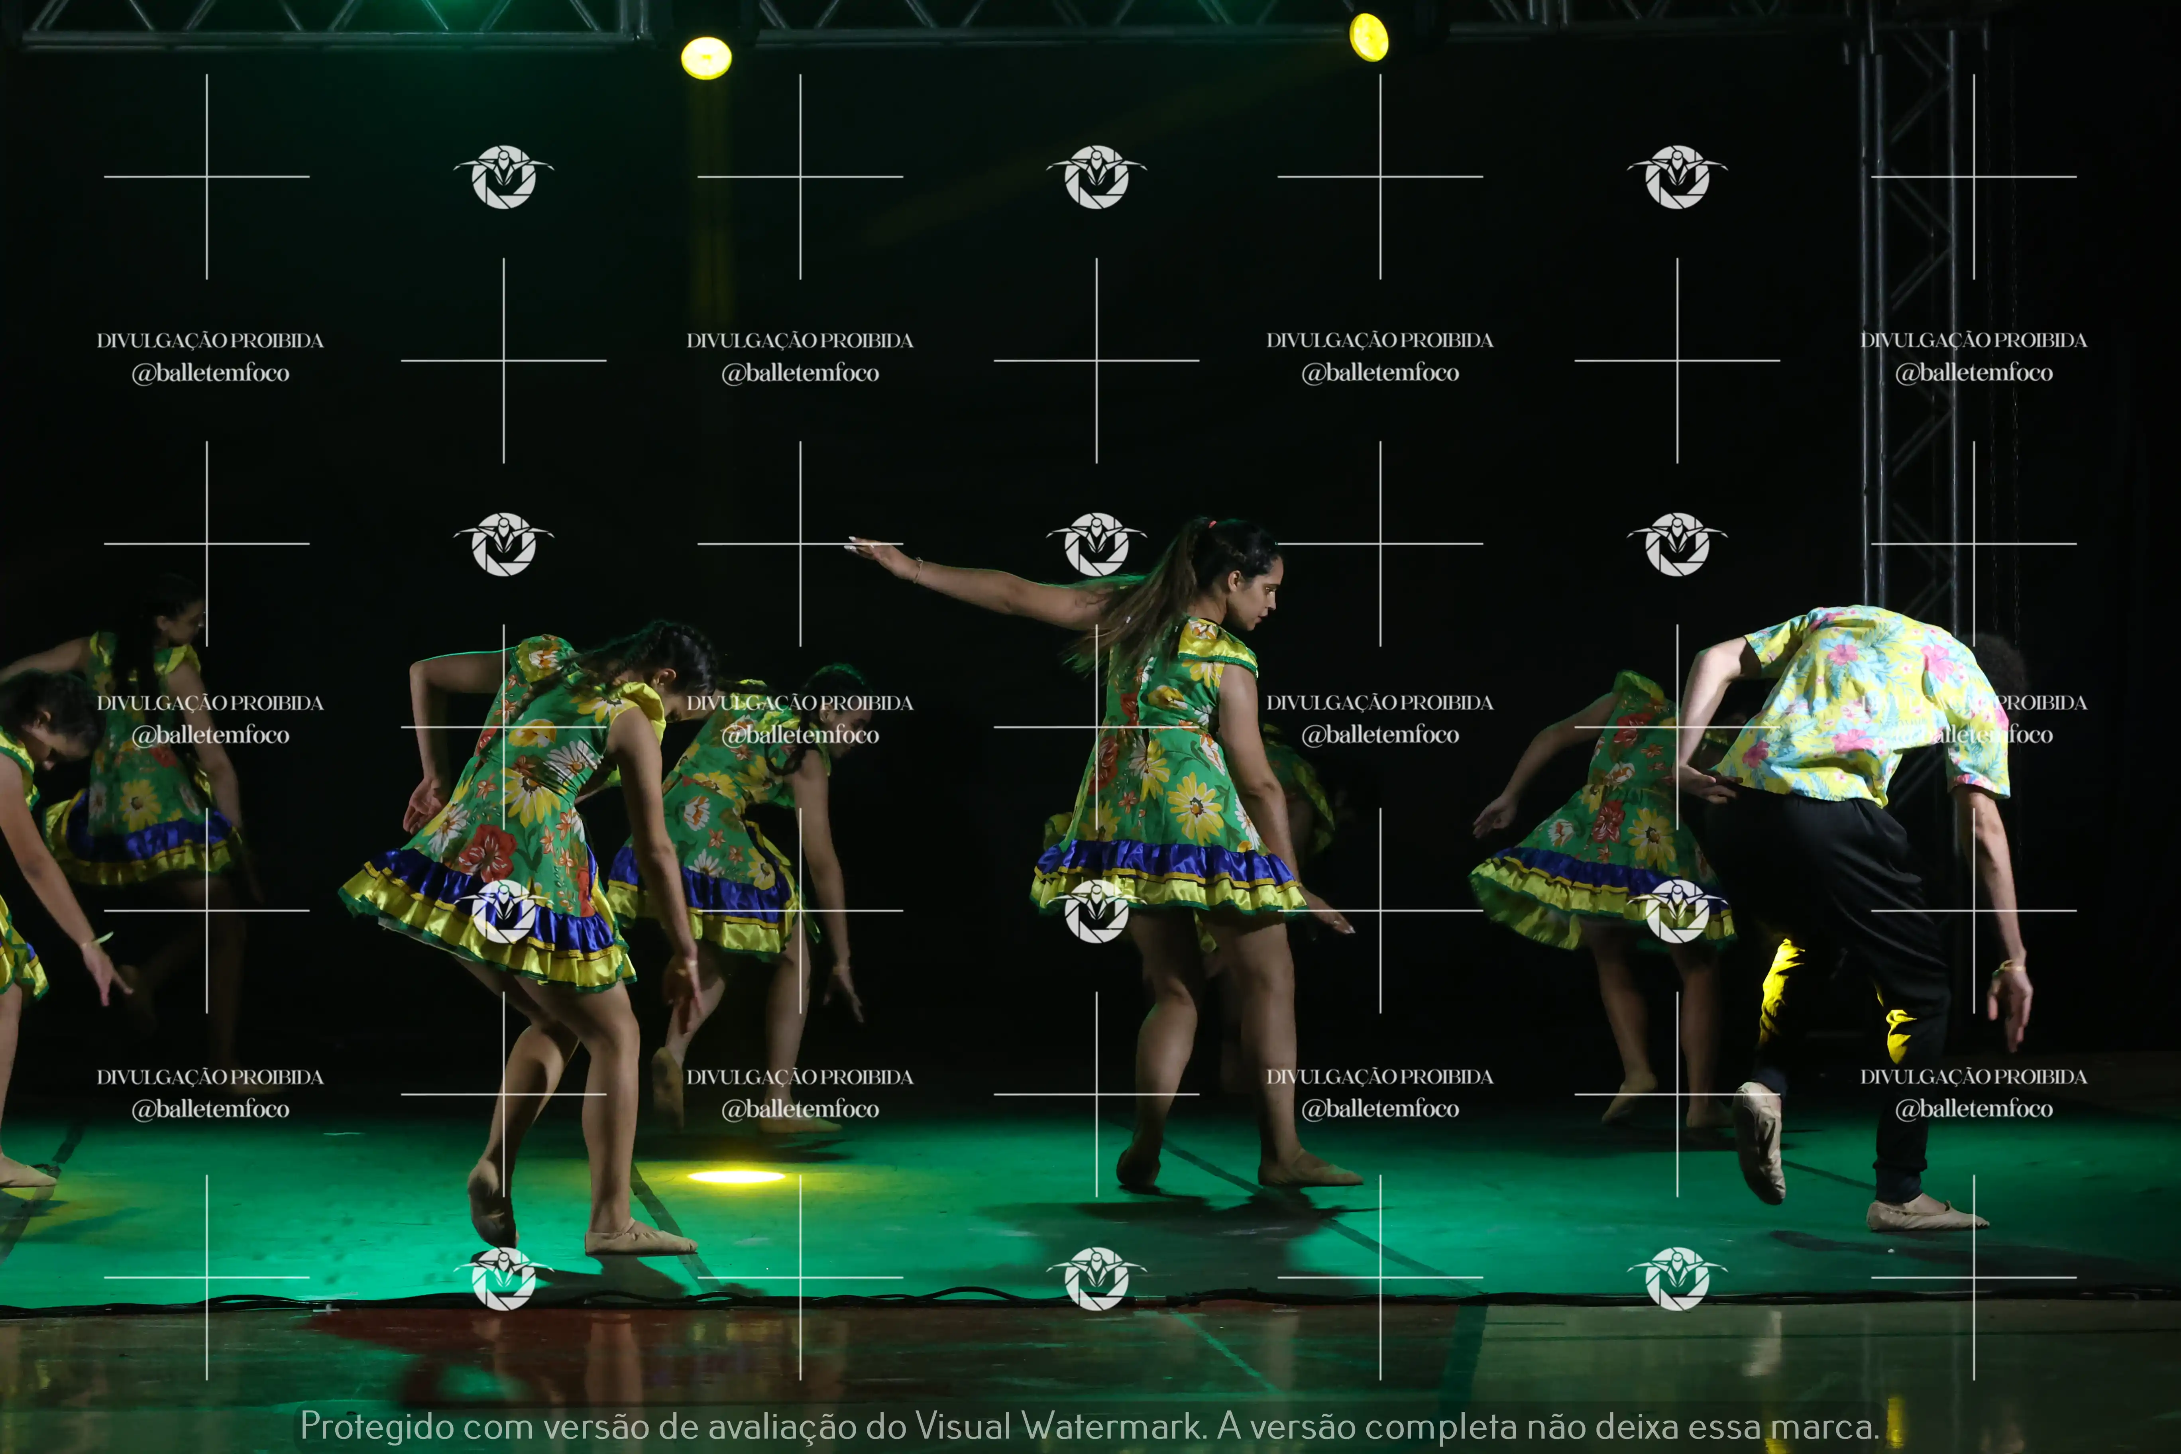
Task: Click the top-left DIVULGAÇÃO PROIBIDA text
Action: tap(210, 340)
